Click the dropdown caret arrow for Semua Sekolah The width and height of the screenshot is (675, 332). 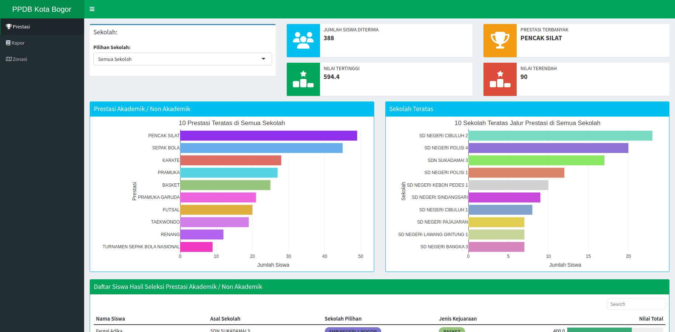pos(264,59)
